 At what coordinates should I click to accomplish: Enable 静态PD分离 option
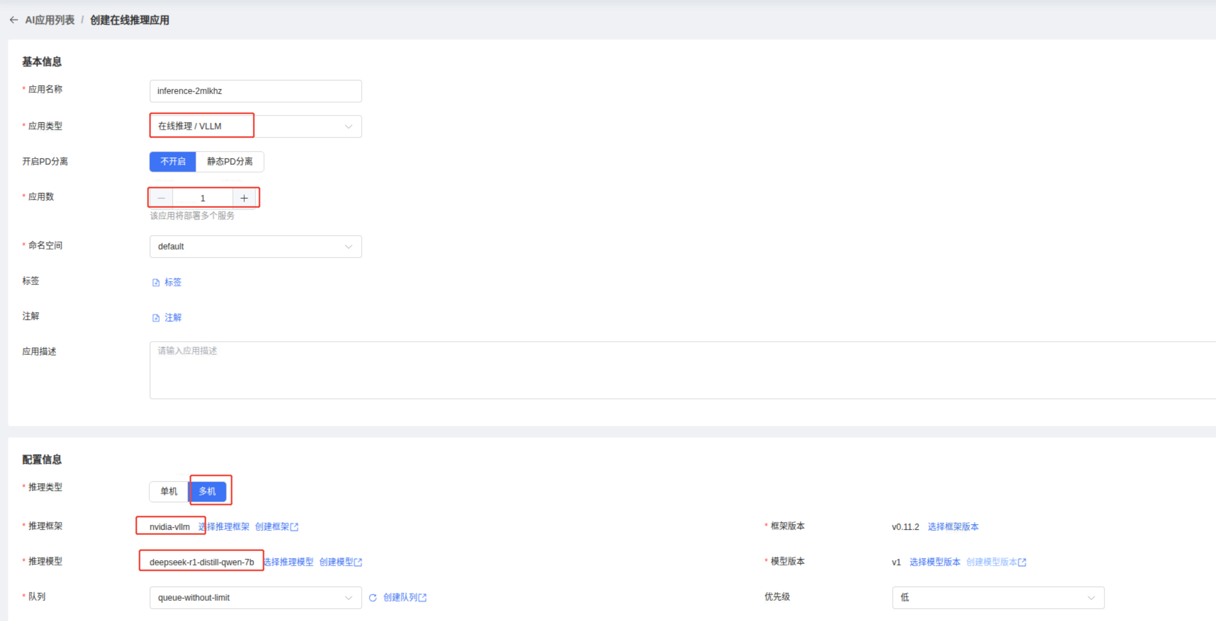(x=230, y=162)
